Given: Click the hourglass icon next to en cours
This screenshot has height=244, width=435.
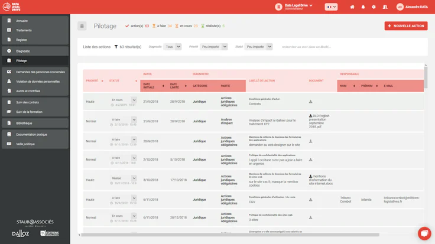Looking at the screenshot, I should tap(177, 26).
